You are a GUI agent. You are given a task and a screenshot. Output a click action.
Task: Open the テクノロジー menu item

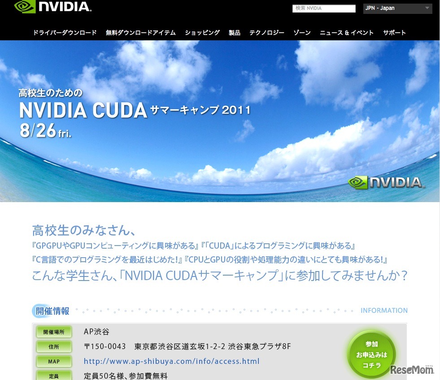[266, 32]
